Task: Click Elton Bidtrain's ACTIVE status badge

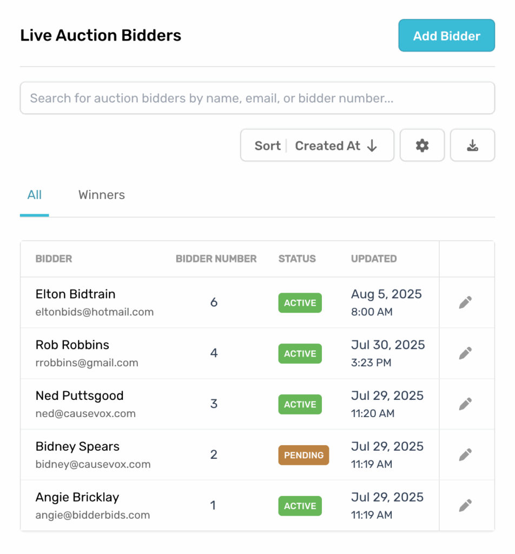Action: (x=300, y=303)
